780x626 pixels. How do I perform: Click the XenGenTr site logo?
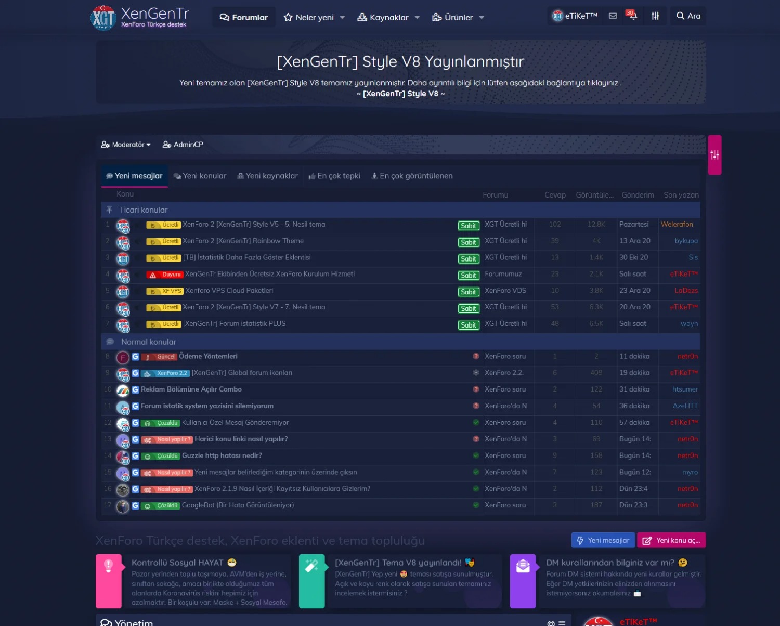pyautogui.click(x=140, y=18)
